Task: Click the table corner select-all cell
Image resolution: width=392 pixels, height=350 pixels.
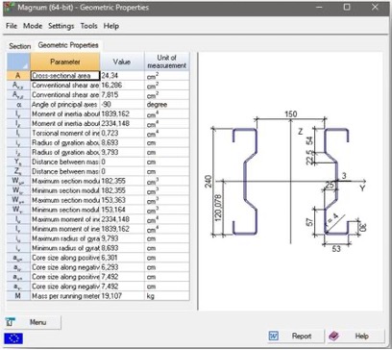Action: [18, 62]
